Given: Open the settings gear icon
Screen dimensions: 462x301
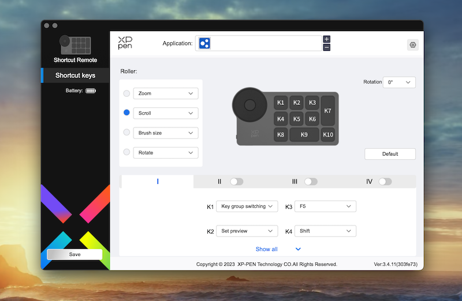Looking at the screenshot, I should click(x=412, y=45).
